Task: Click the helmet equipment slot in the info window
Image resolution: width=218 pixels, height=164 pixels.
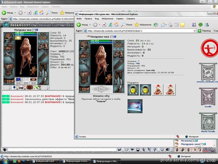Action: (84, 45)
